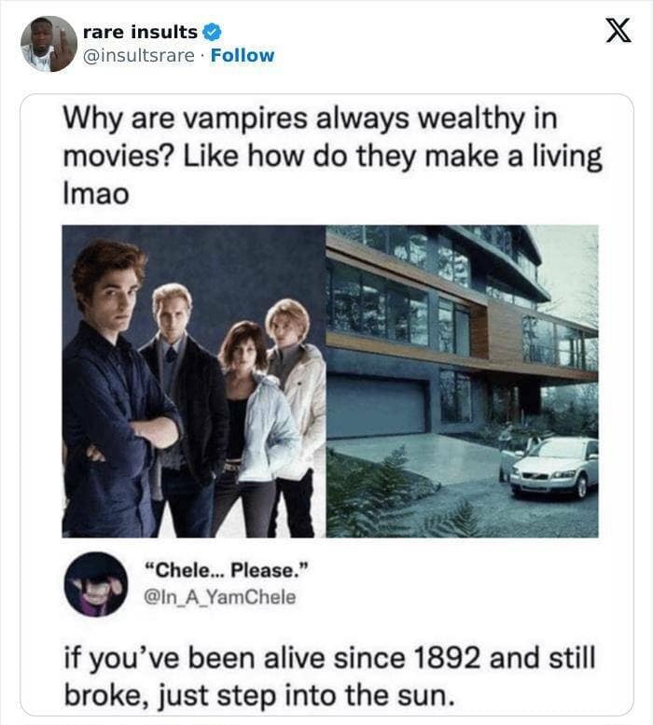Open the rare insults profile avatar

(x=49, y=44)
